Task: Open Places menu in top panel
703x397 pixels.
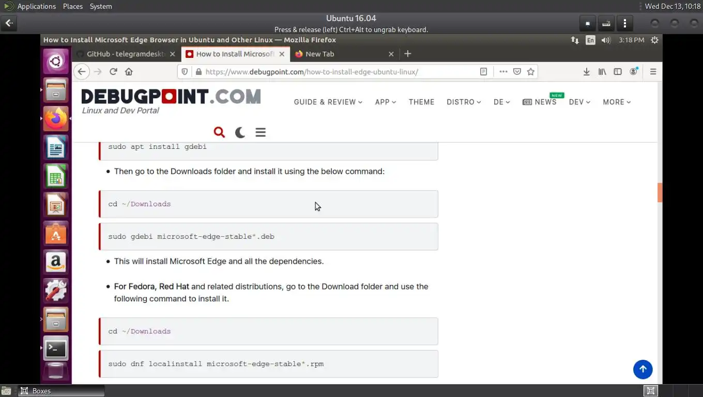Action: (73, 6)
